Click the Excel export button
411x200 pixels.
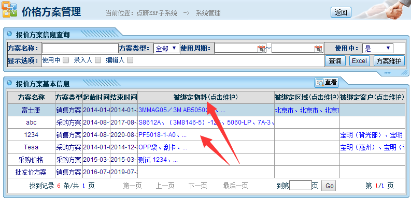359,61
